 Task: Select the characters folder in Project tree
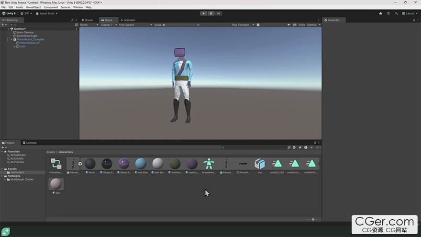point(18,172)
